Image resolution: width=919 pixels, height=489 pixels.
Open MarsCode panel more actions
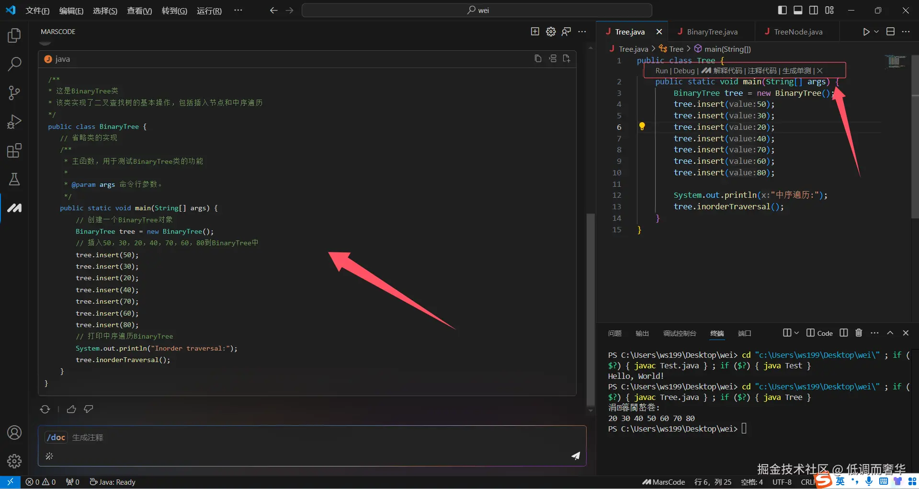coord(582,32)
